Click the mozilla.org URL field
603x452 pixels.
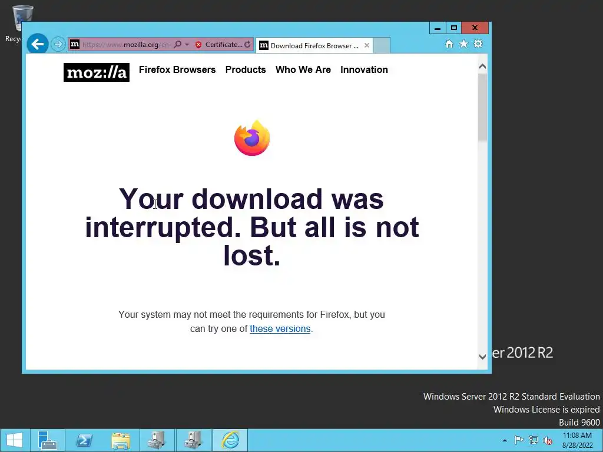point(126,45)
